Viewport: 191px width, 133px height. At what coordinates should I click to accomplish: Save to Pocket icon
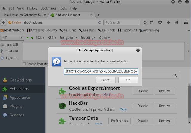click(x=160, y=22)
